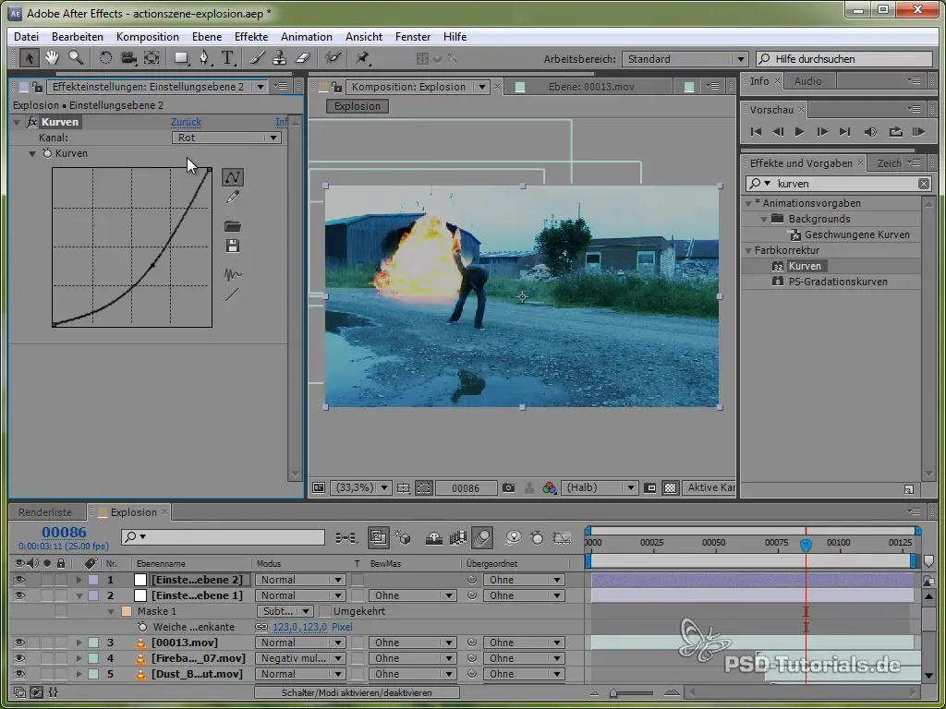Hide the Dust layer number 5
This screenshot has height=709, width=946.
(19, 674)
